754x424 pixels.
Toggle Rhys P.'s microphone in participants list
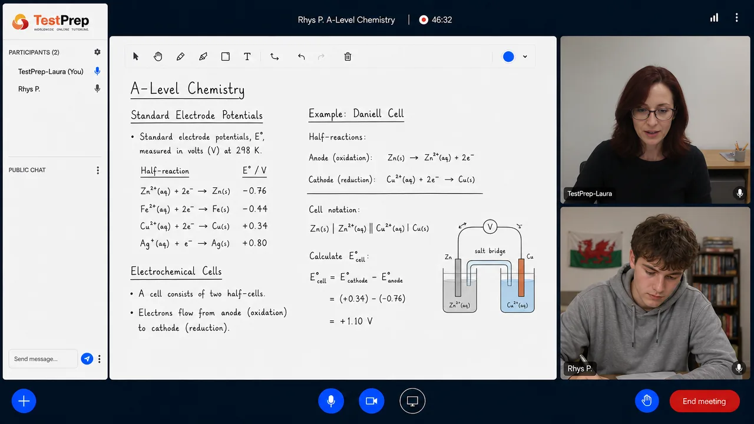(98, 89)
